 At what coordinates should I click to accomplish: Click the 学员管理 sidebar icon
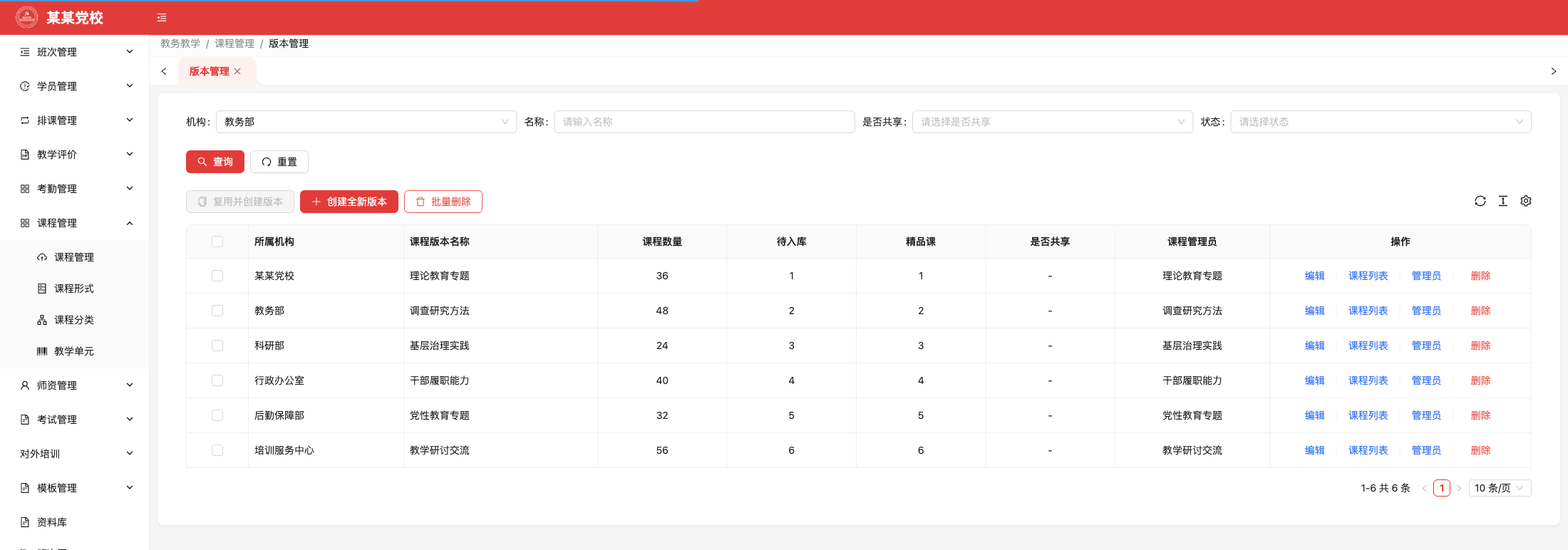pos(25,86)
